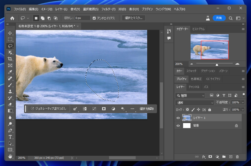The image size is (251, 166).
Task: Click the Navigator zoom slider handle
Action: (x=217, y=64)
